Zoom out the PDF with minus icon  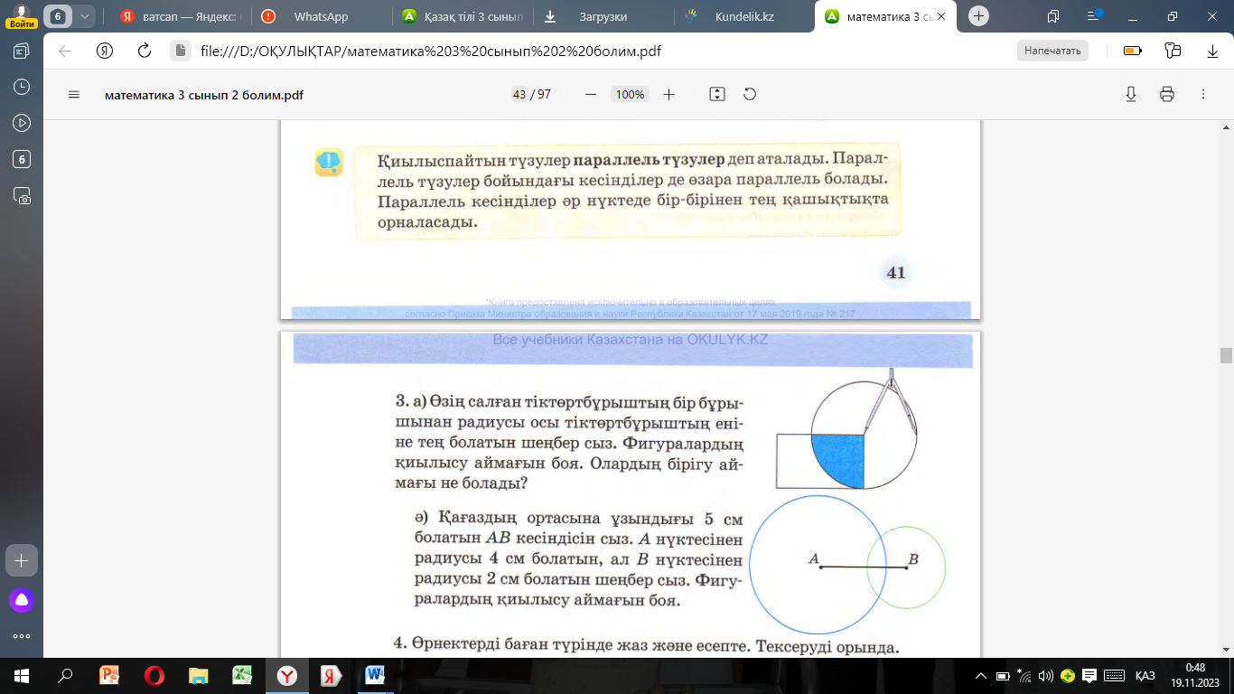coord(591,94)
